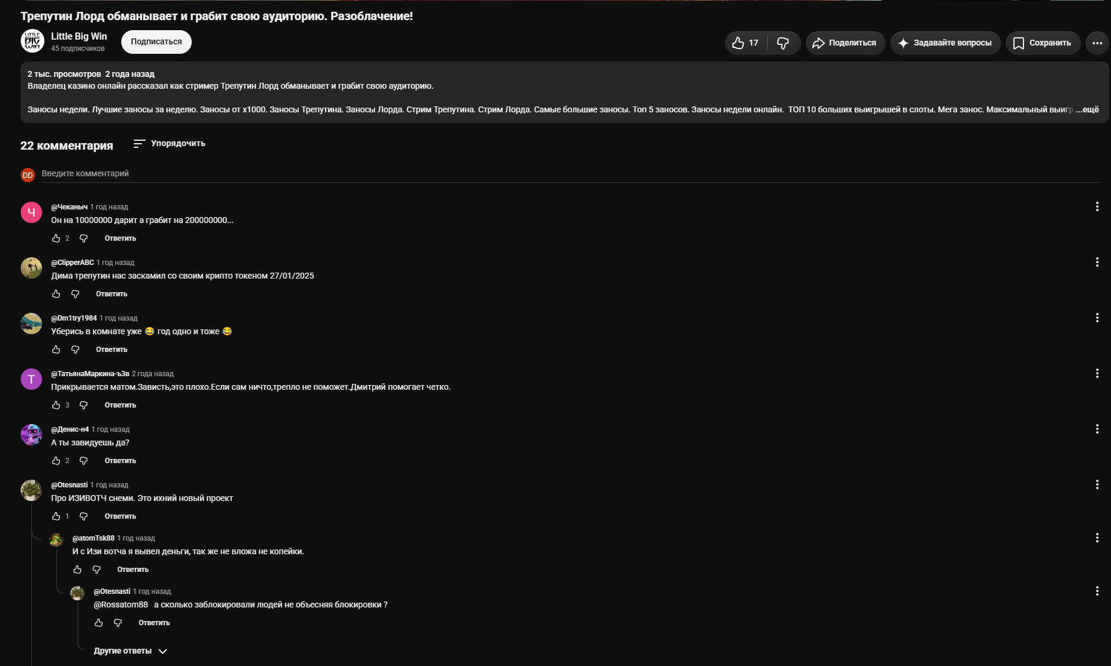Open more actions ellipsis menu for video
This screenshot has height=666, width=1111.
click(x=1097, y=43)
